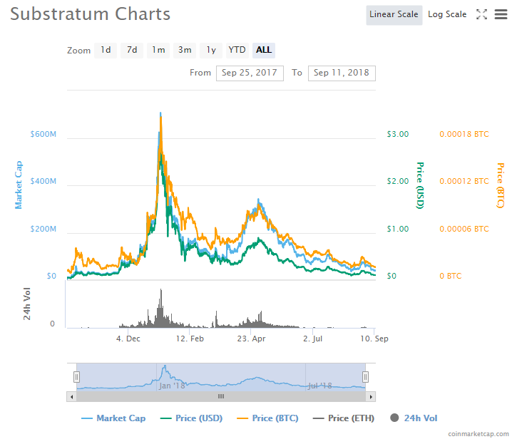Image resolution: width=527 pixels, height=444 pixels.
Task: Toggle Price (USD) series in legend
Action: click(x=192, y=418)
